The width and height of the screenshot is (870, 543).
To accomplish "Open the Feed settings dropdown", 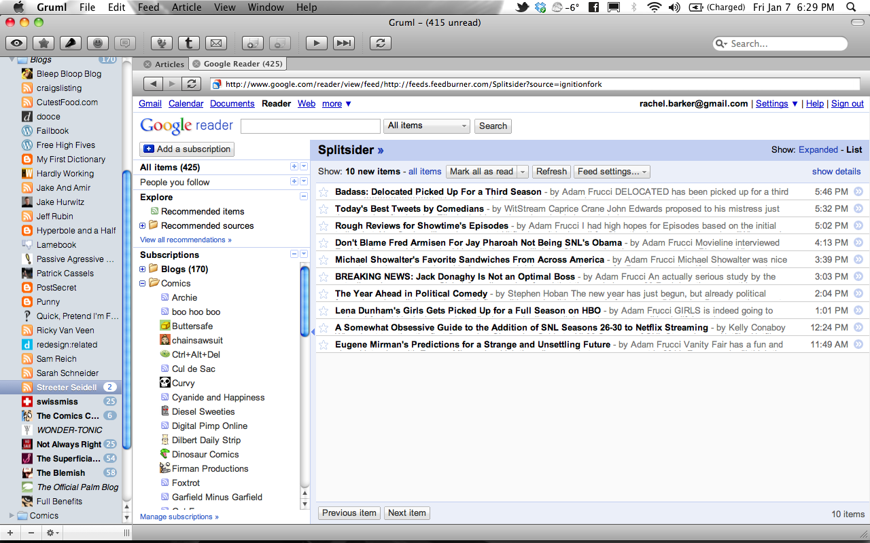I will (x=612, y=172).
